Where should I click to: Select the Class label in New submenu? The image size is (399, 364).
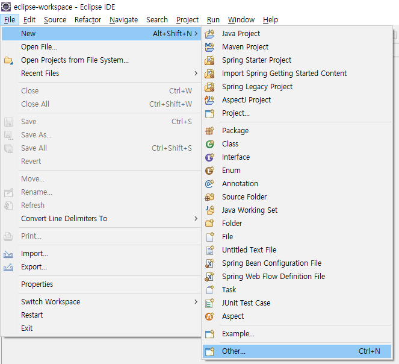point(230,144)
